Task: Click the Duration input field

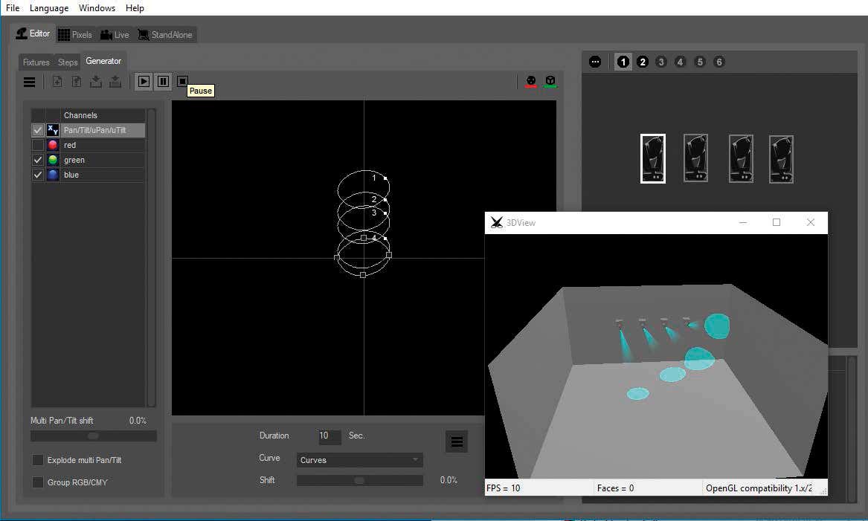Action: click(x=329, y=436)
